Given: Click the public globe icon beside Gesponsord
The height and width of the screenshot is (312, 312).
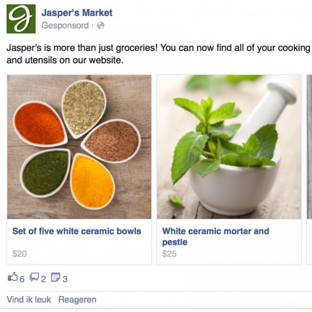Looking at the screenshot, I should pos(101,25).
